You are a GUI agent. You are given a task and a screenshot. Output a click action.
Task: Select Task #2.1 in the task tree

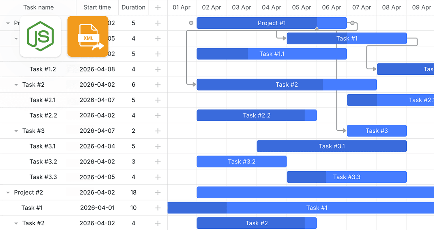pos(43,100)
